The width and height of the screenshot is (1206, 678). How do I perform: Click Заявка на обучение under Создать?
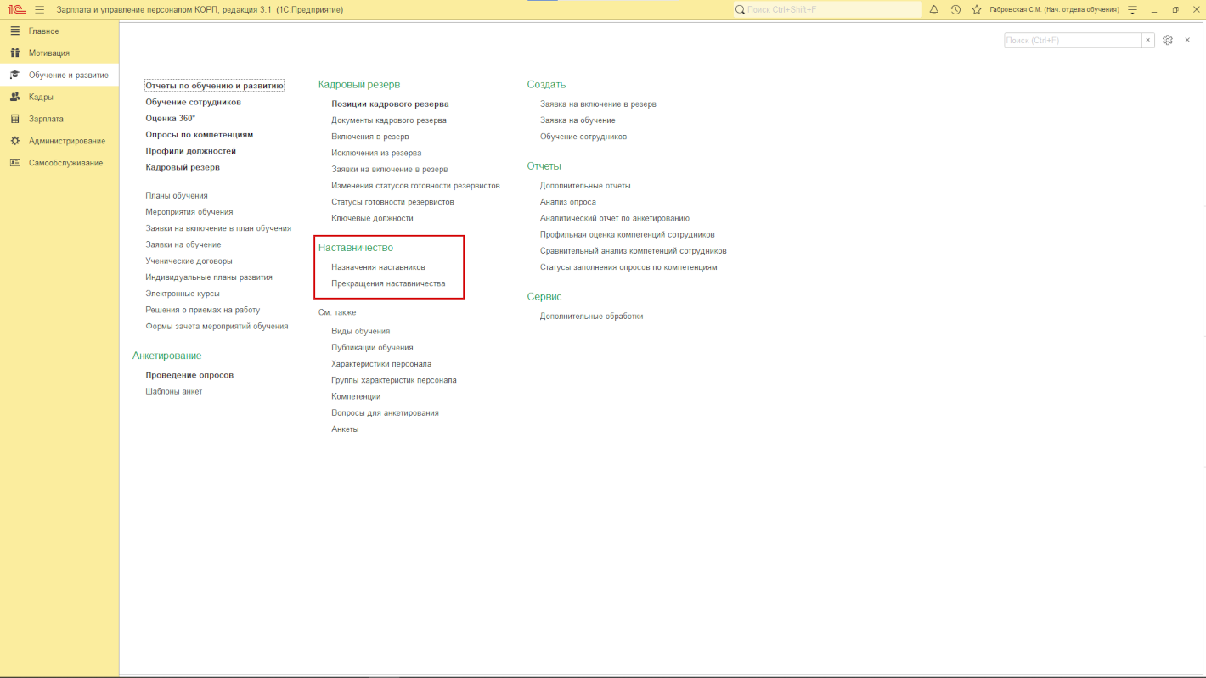point(578,120)
